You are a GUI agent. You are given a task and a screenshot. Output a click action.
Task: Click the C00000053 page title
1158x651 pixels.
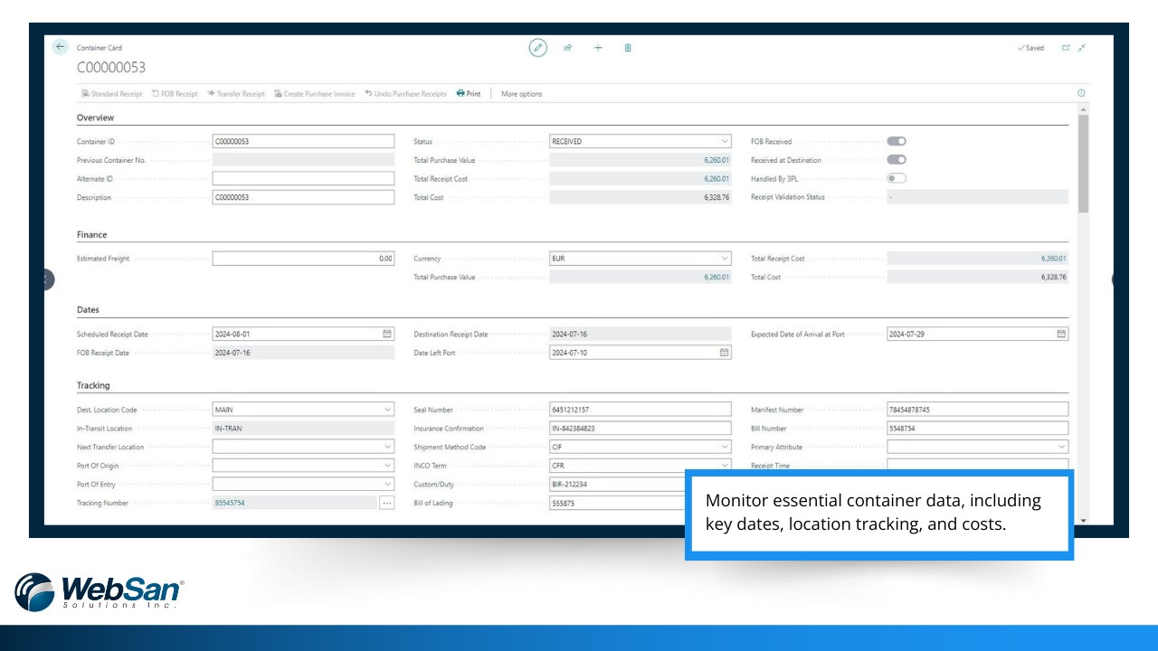[x=111, y=68]
